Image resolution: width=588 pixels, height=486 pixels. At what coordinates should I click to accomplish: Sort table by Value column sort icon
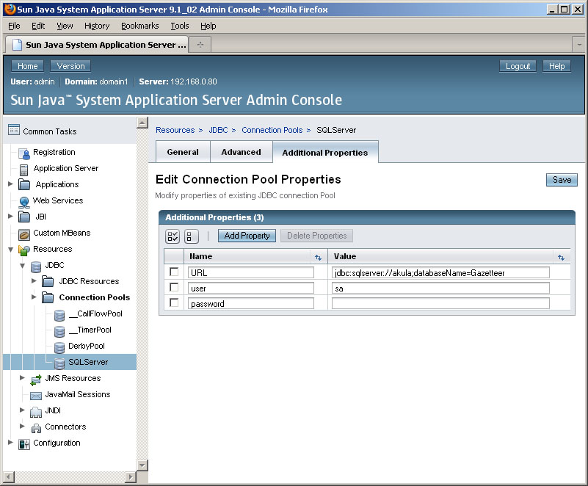point(561,257)
